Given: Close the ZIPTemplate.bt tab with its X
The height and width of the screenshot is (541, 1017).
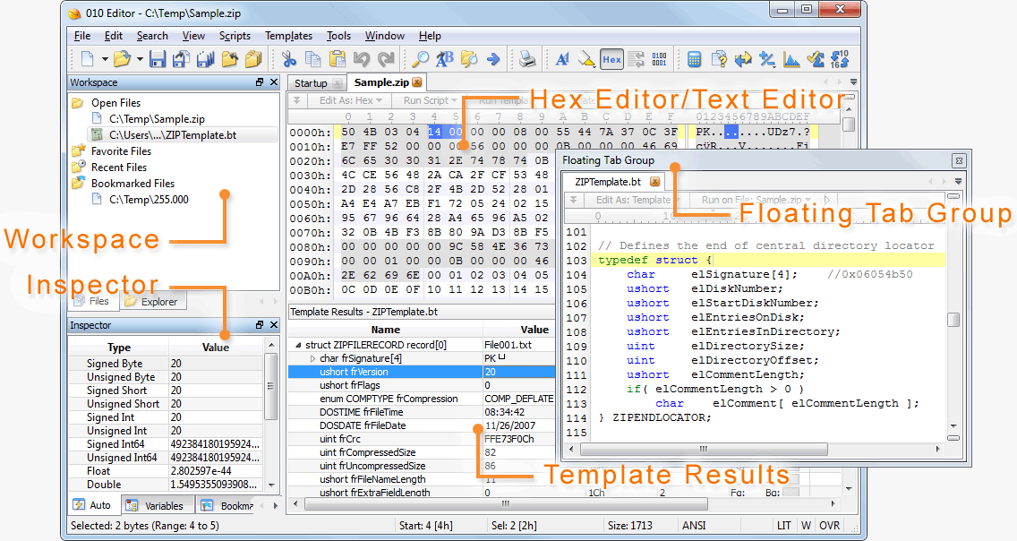Looking at the screenshot, I should [x=655, y=182].
